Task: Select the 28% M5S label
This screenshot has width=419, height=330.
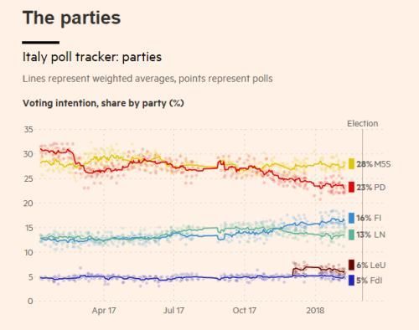Action: (x=374, y=164)
